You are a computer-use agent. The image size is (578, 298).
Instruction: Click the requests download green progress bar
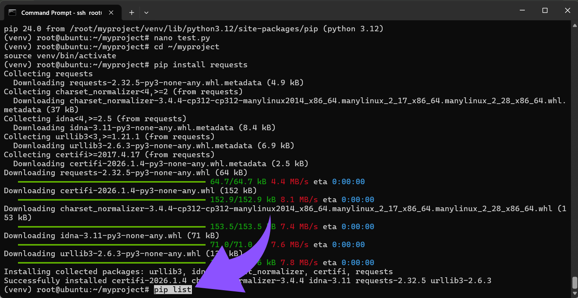click(x=111, y=182)
